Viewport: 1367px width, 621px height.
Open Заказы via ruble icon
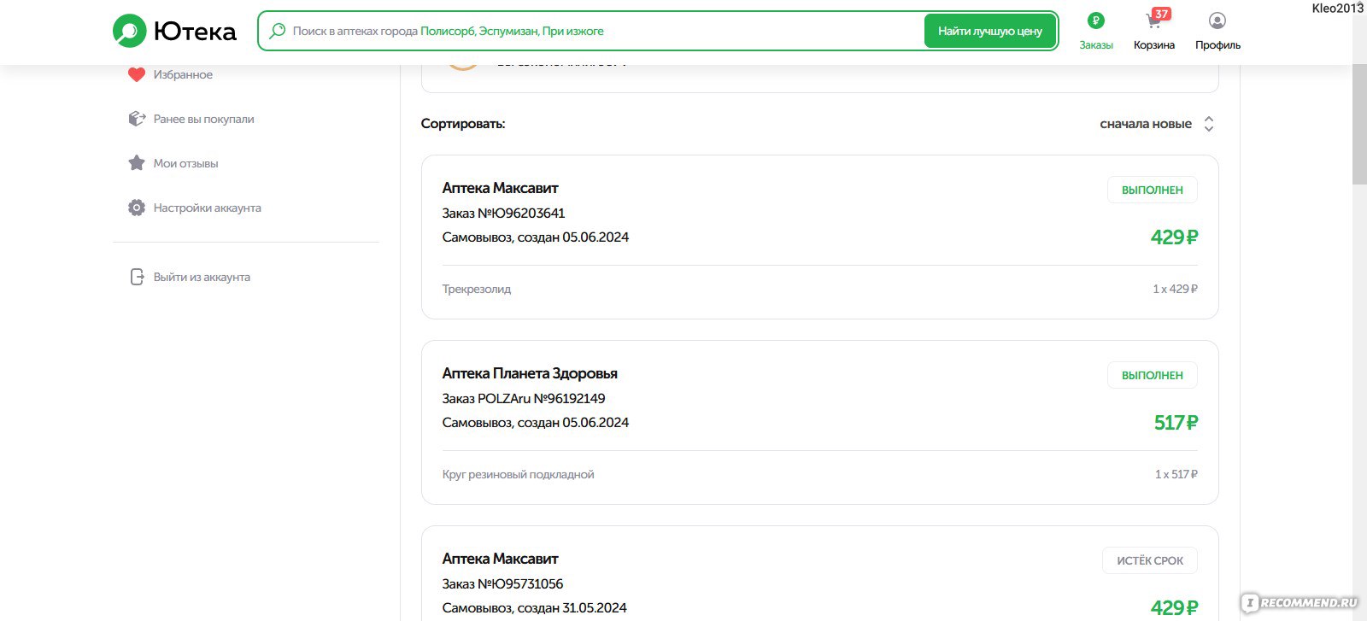(x=1096, y=21)
